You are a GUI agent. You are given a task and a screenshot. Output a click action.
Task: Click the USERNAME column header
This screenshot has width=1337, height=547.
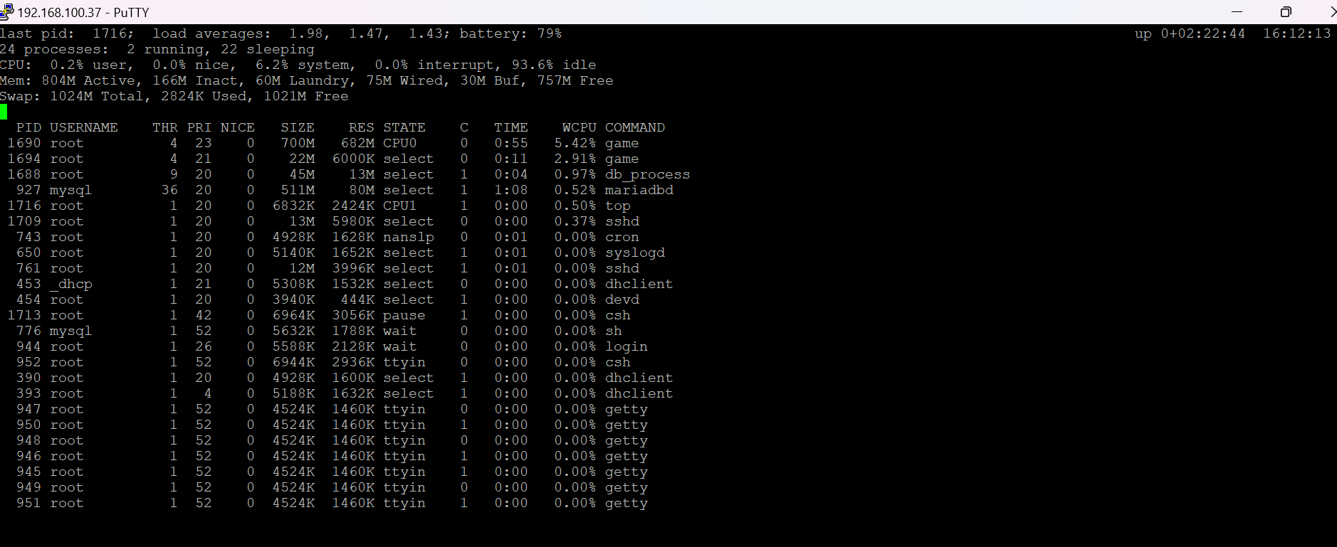click(x=83, y=127)
